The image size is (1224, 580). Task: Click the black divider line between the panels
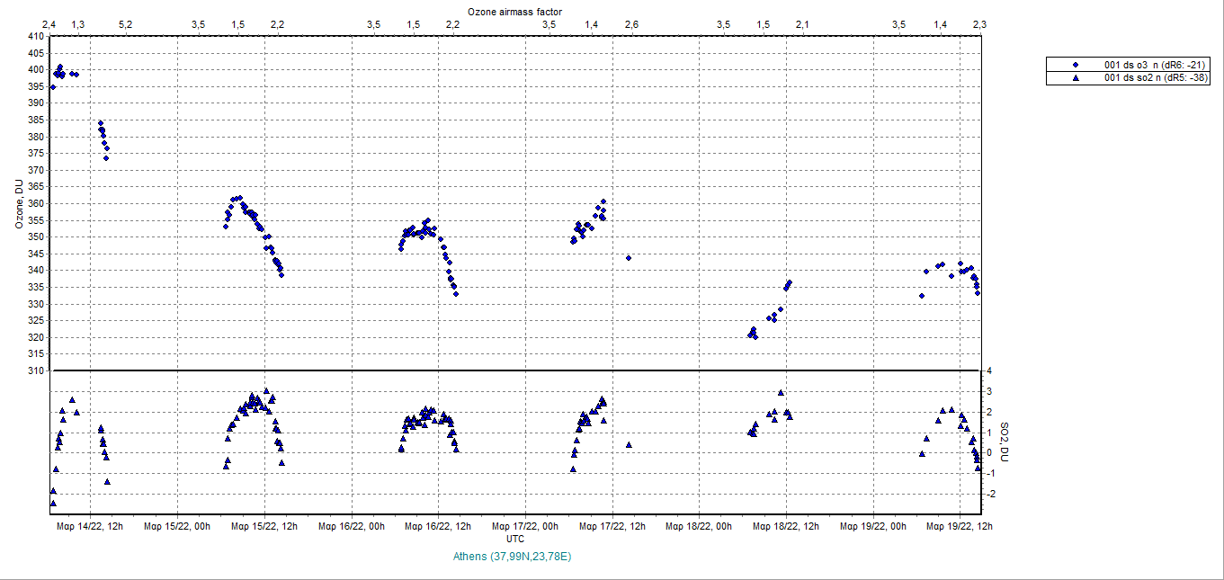(x=515, y=370)
